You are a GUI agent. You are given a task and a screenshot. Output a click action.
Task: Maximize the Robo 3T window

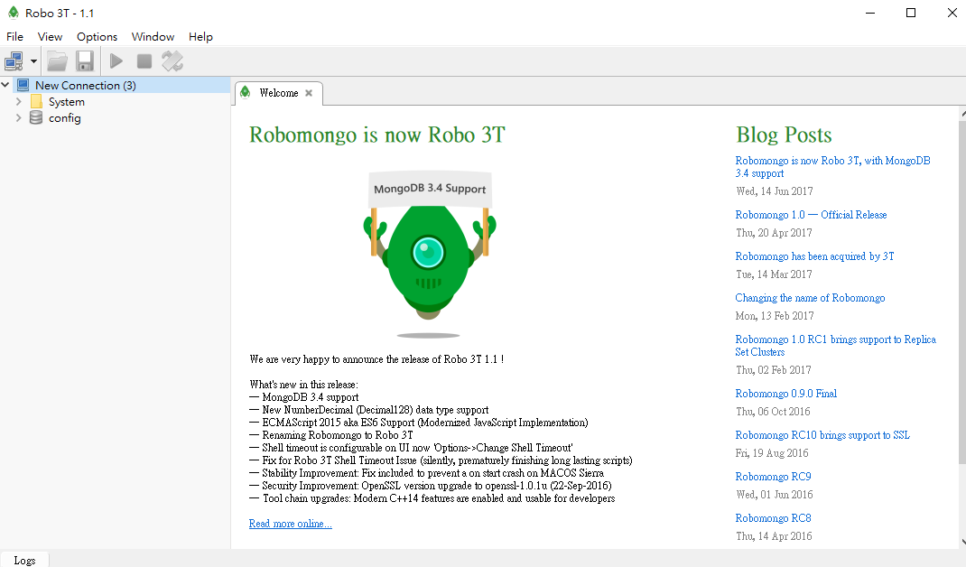coord(911,13)
